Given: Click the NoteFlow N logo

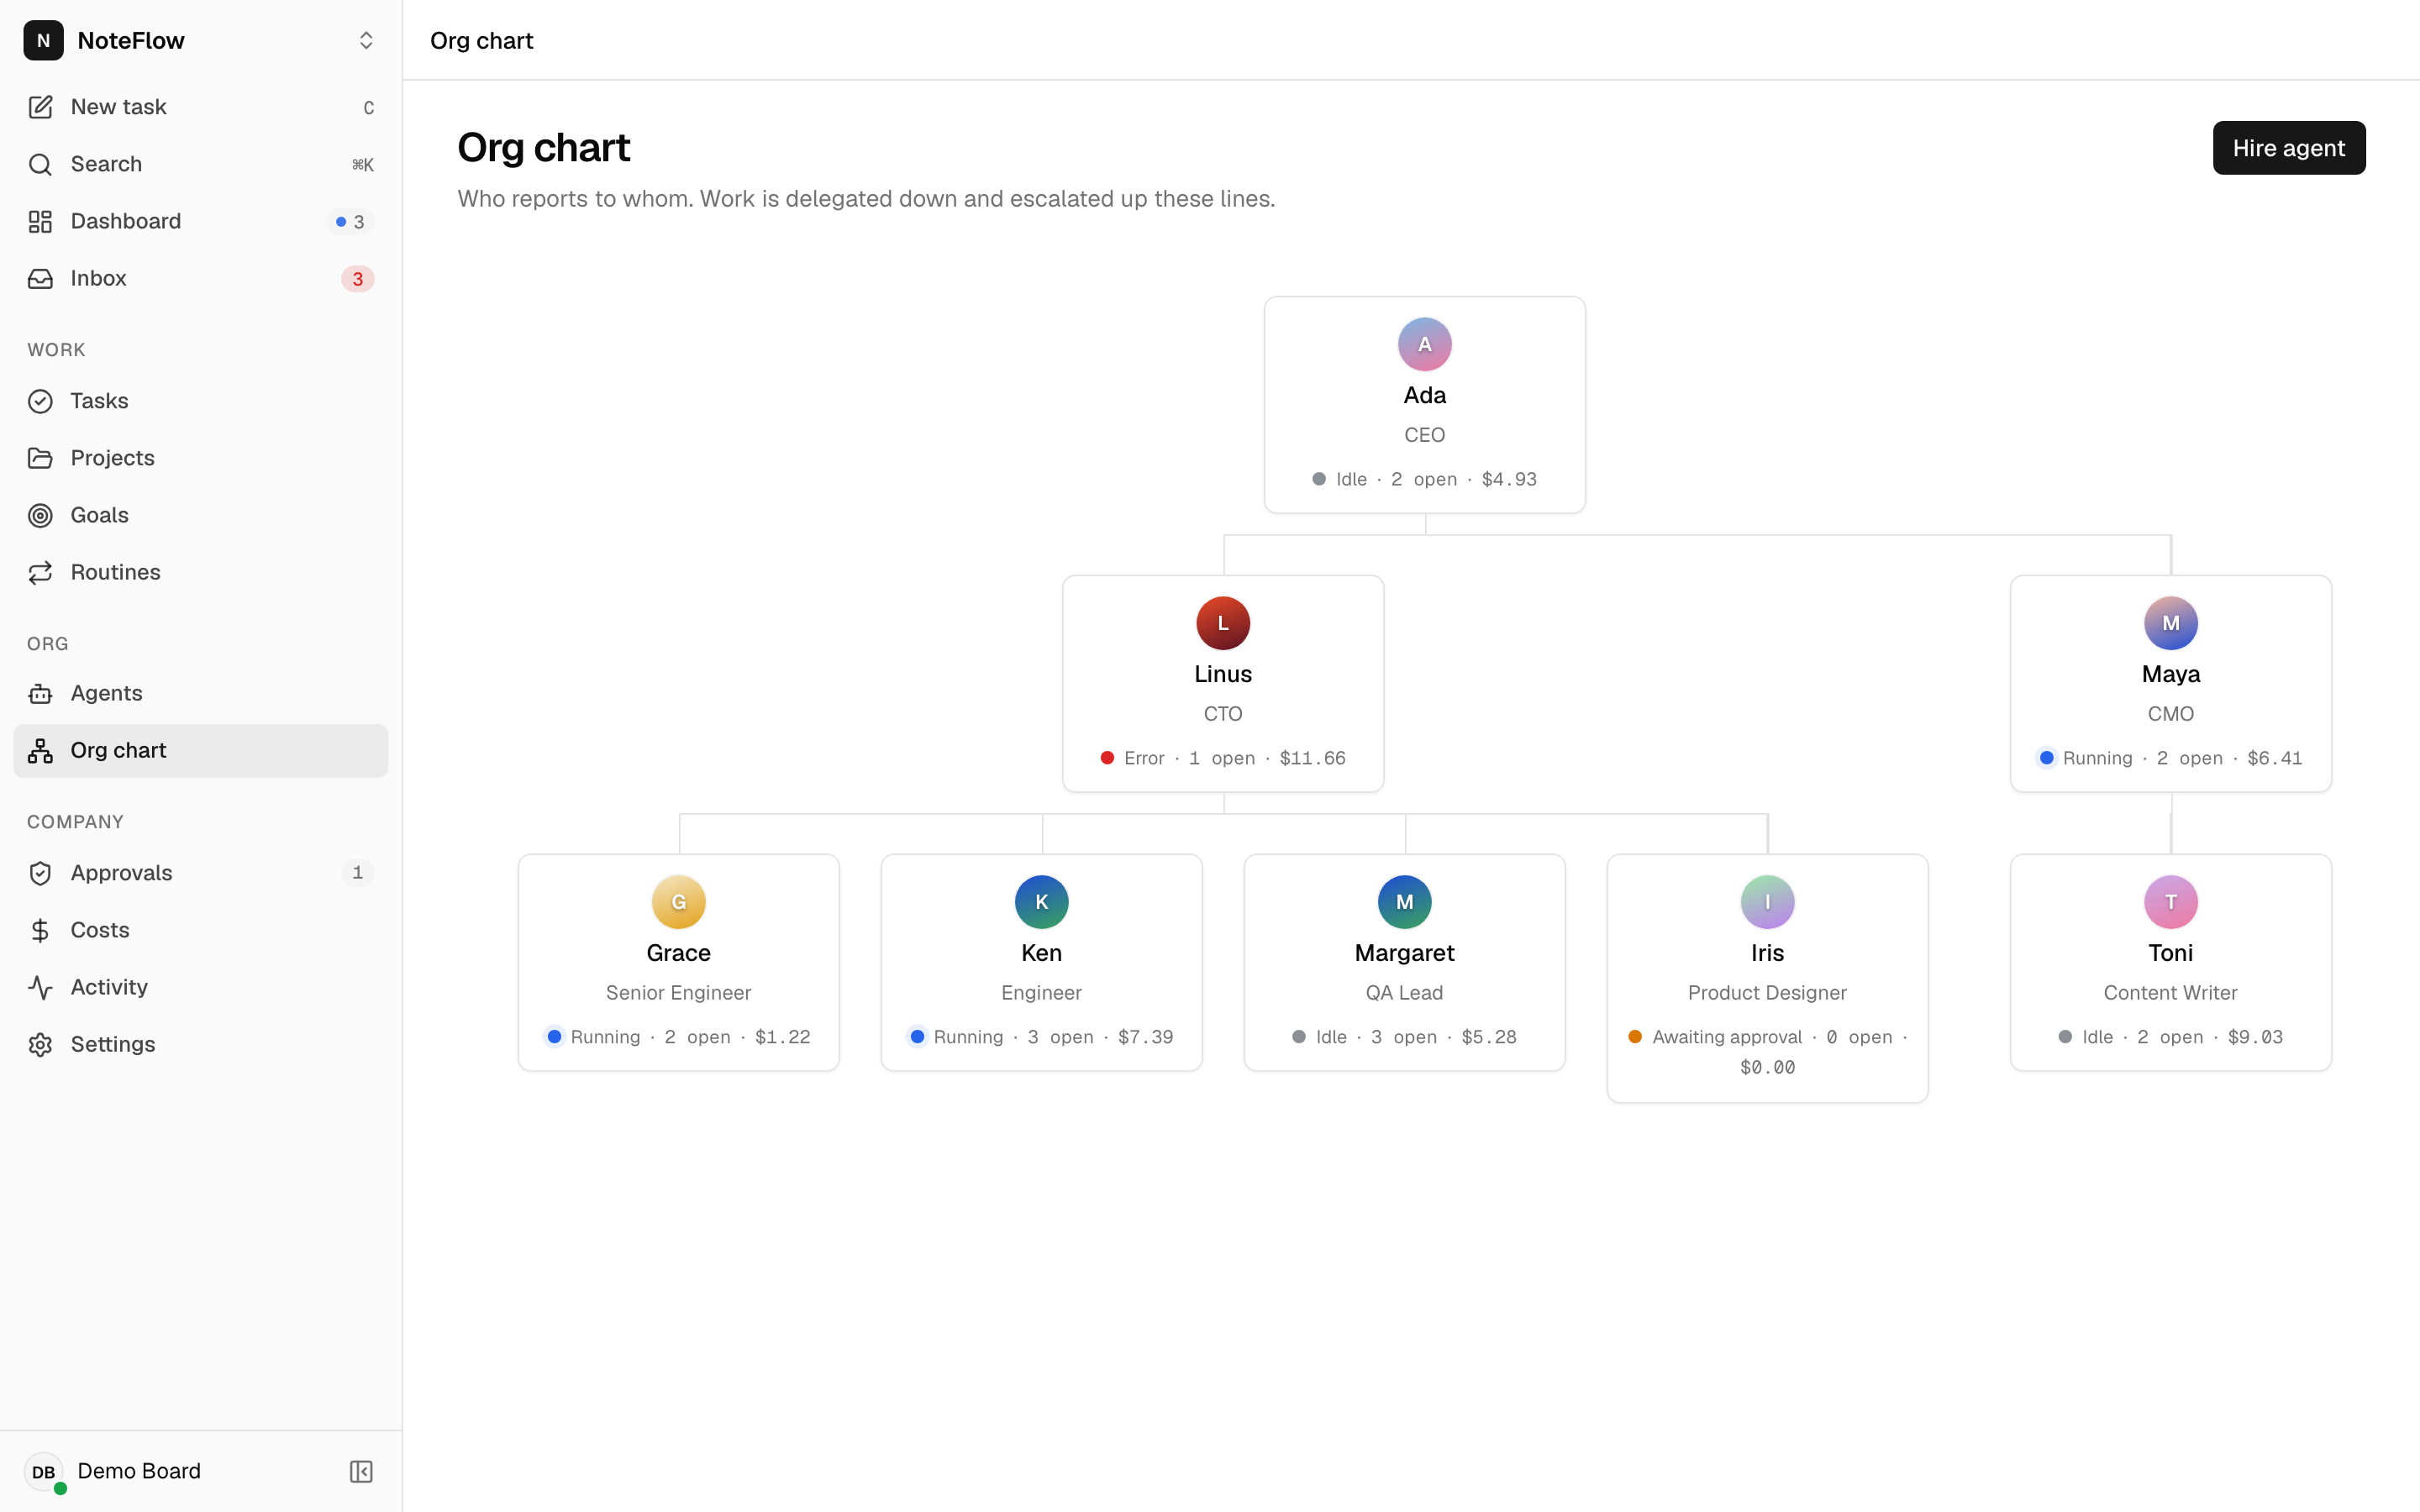Looking at the screenshot, I should tap(43, 40).
